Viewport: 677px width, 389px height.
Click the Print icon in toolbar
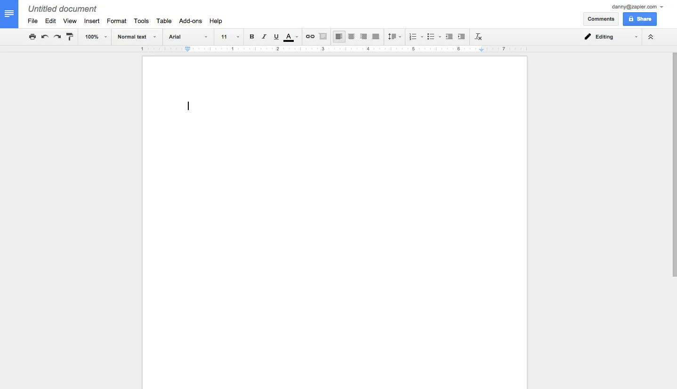click(x=32, y=37)
